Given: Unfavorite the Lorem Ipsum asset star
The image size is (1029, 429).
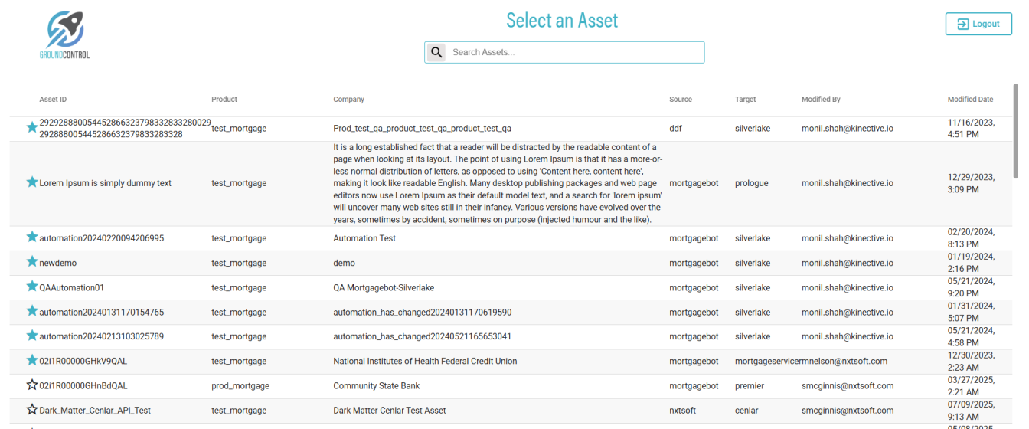Looking at the screenshot, I should point(32,182).
